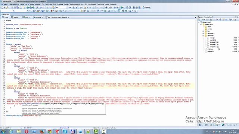Open the PHP+HTML+CSS+JavaScript syntax dropdown
Screen dimensions: 239x134
tap(57, 17)
